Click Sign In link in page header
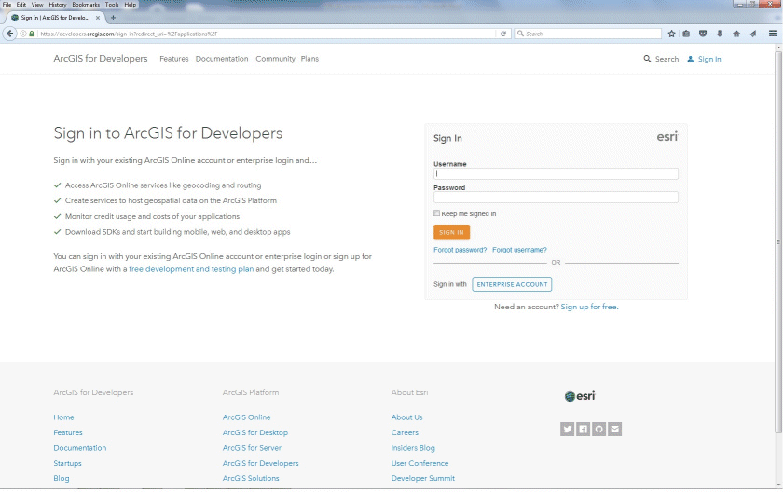Screen dimensions: 784x492 (709, 59)
